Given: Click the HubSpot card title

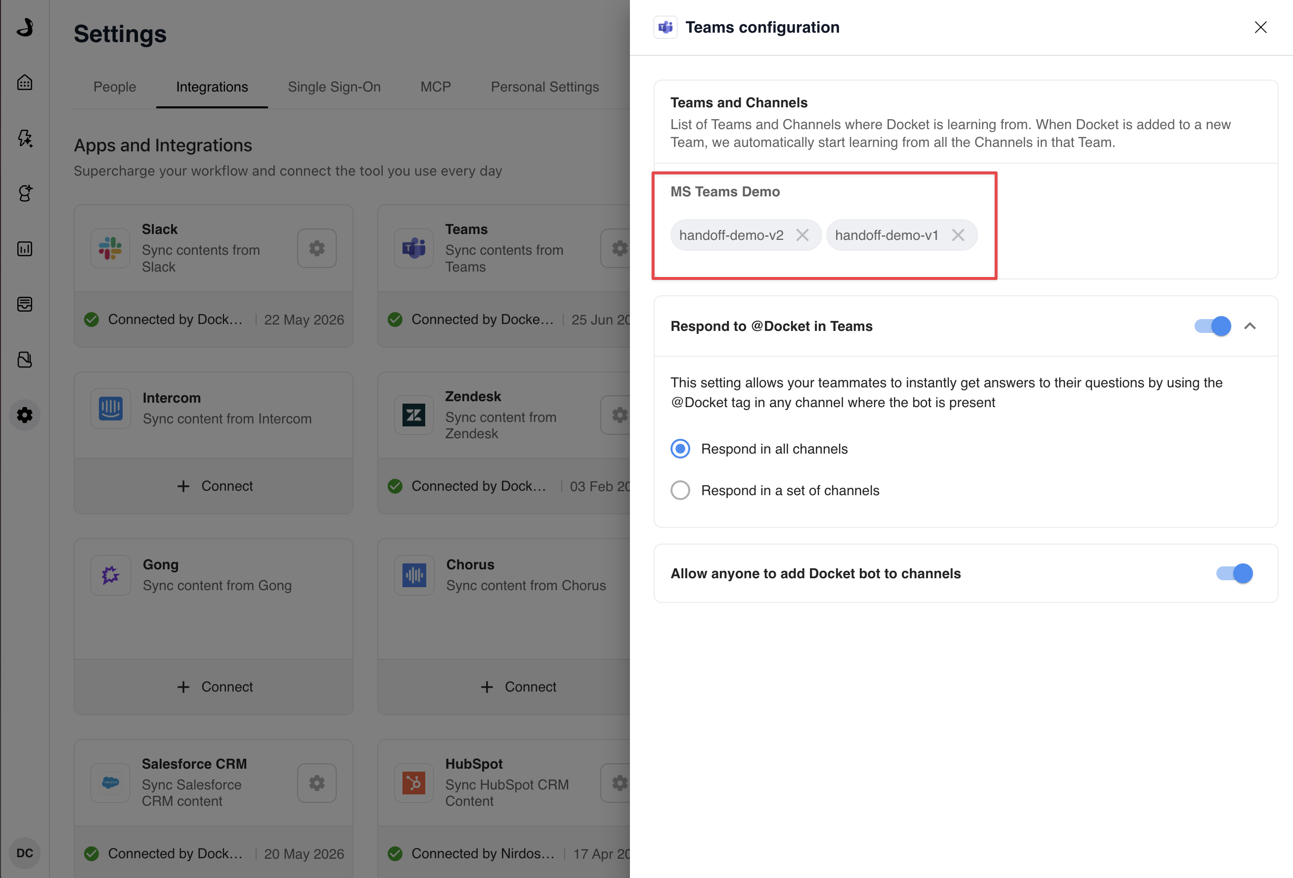Looking at the screenshot, I should (474, 764).
